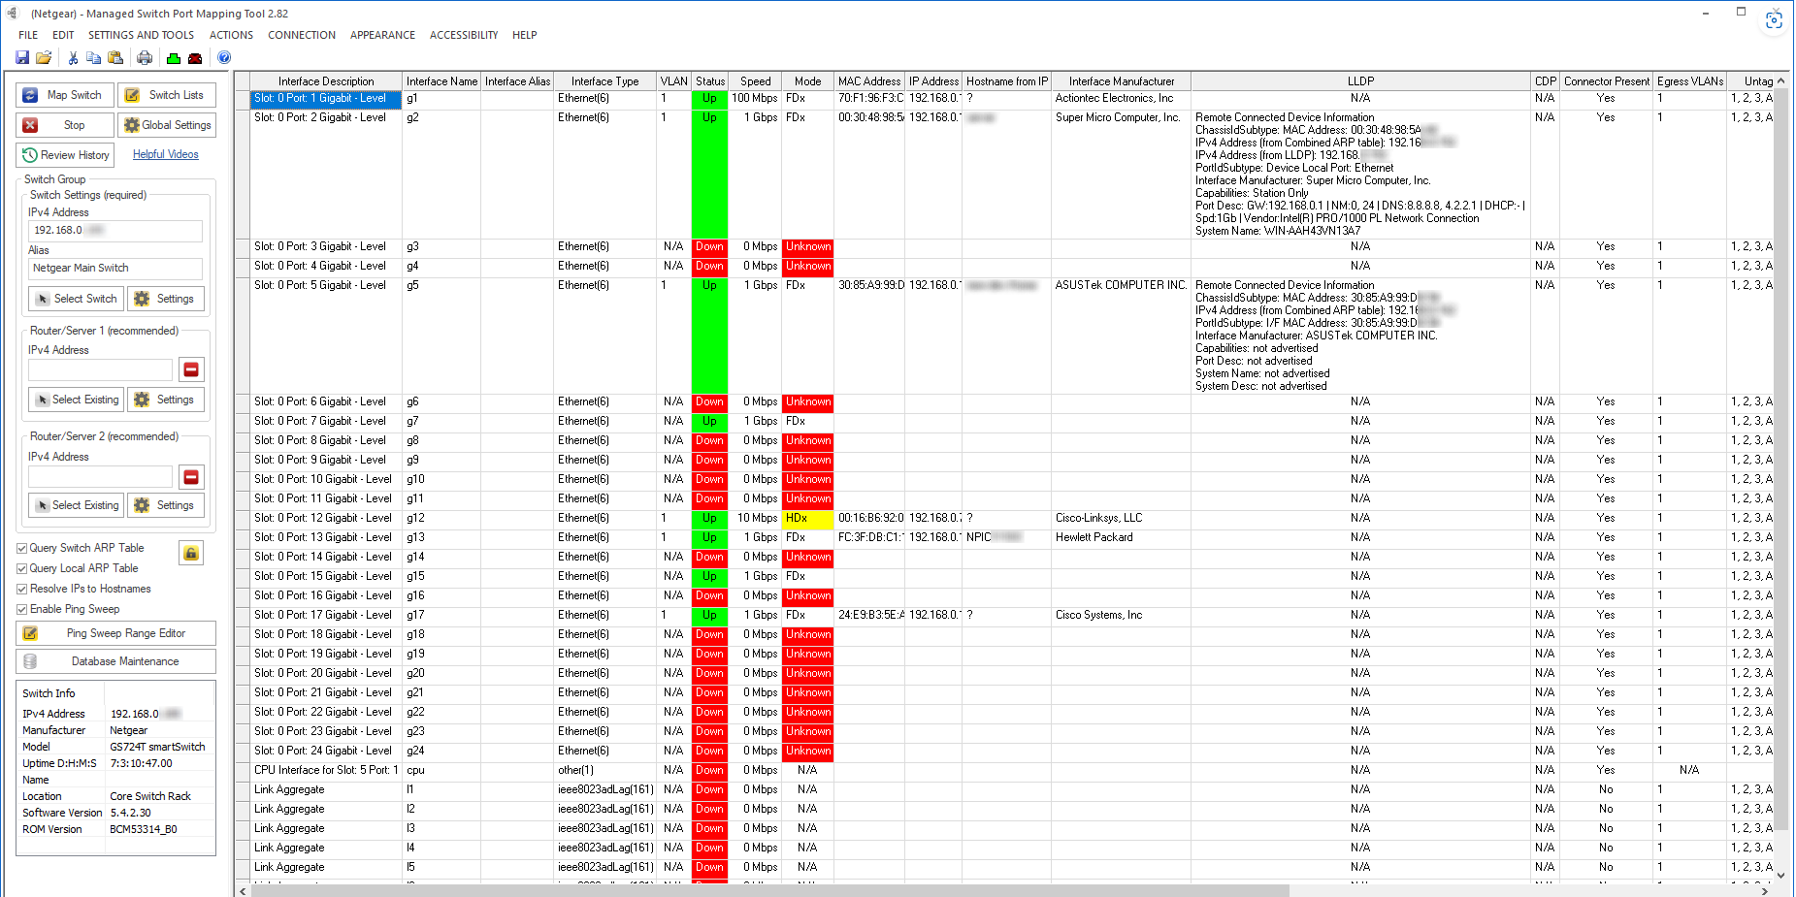
Task: Toggle Query Switch ARP Table checkbox
Action: 21,548
